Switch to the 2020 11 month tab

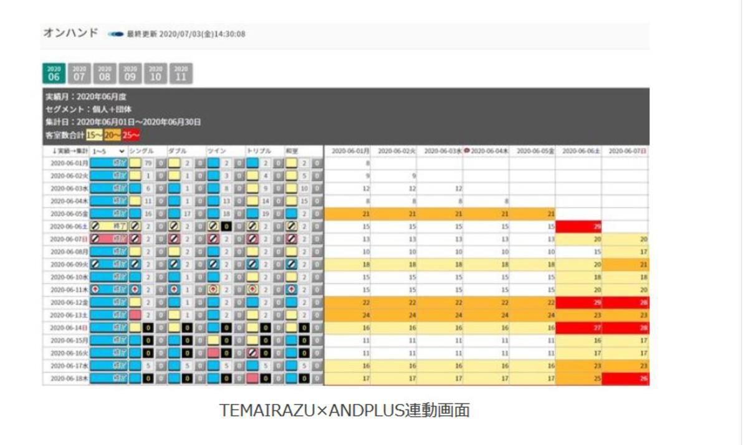[x=181, y=74]
